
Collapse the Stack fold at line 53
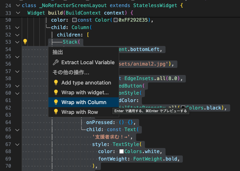[x=18, y=42]
